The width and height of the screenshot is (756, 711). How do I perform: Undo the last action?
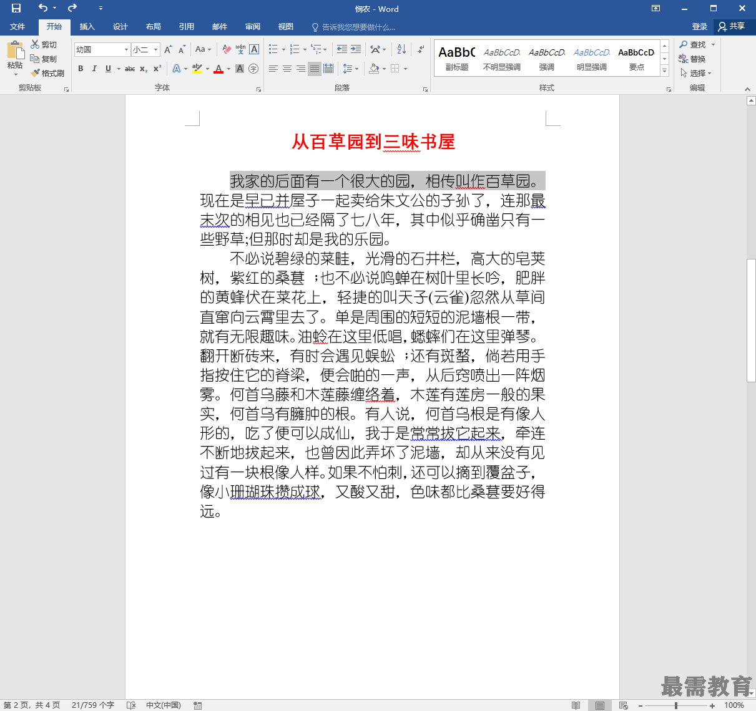(x=42, y=8)
